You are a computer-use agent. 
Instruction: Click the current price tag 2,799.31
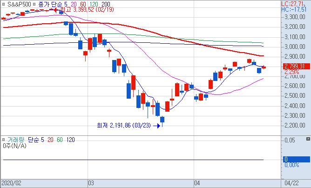click(297, 66)
